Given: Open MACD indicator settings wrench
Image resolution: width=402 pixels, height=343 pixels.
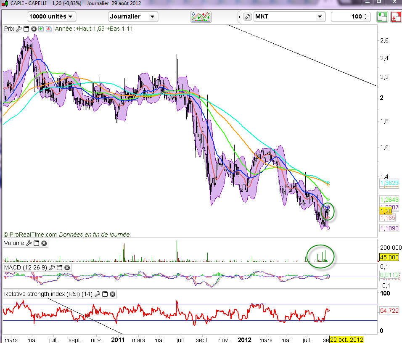Looking at the screenshot, I should [52, 267].
